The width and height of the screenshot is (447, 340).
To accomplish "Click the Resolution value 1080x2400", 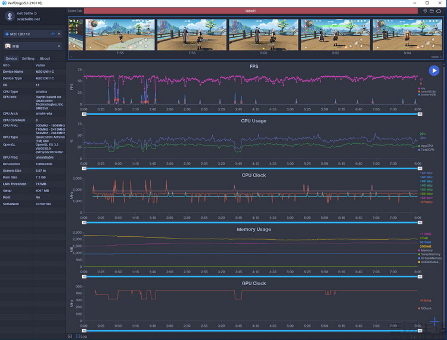I will click(44, 164).
